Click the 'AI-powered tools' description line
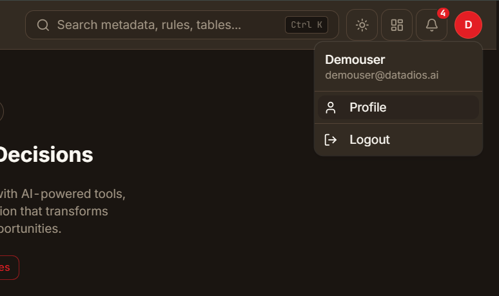This screenshot has height=296, width=499. pyautogui.click(x=63, y=194)
